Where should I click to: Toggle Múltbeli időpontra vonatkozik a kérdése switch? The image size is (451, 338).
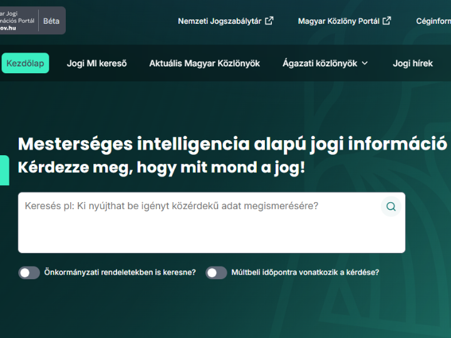pos(216,273)
